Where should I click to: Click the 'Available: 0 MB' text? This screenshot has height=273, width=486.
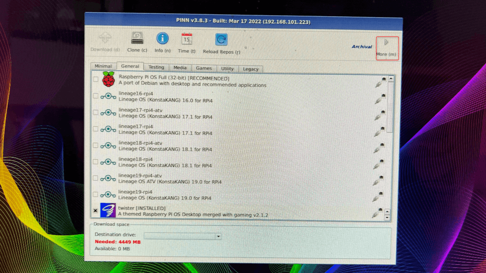[x=112, y=248]
